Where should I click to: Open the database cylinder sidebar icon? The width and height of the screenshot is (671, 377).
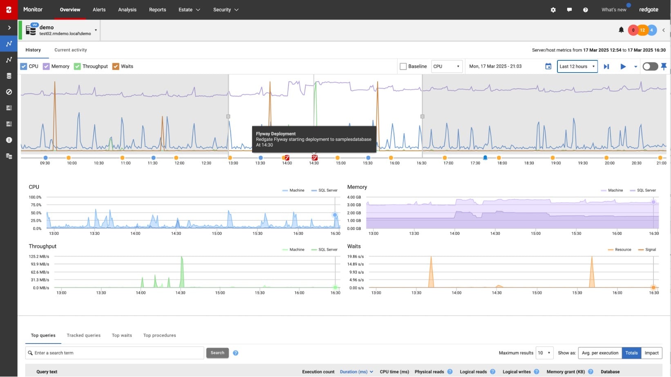coord(9,76)
